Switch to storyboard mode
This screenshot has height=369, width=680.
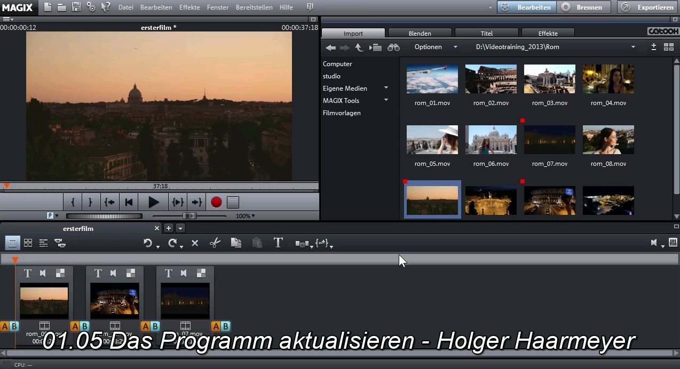(12, 243)
